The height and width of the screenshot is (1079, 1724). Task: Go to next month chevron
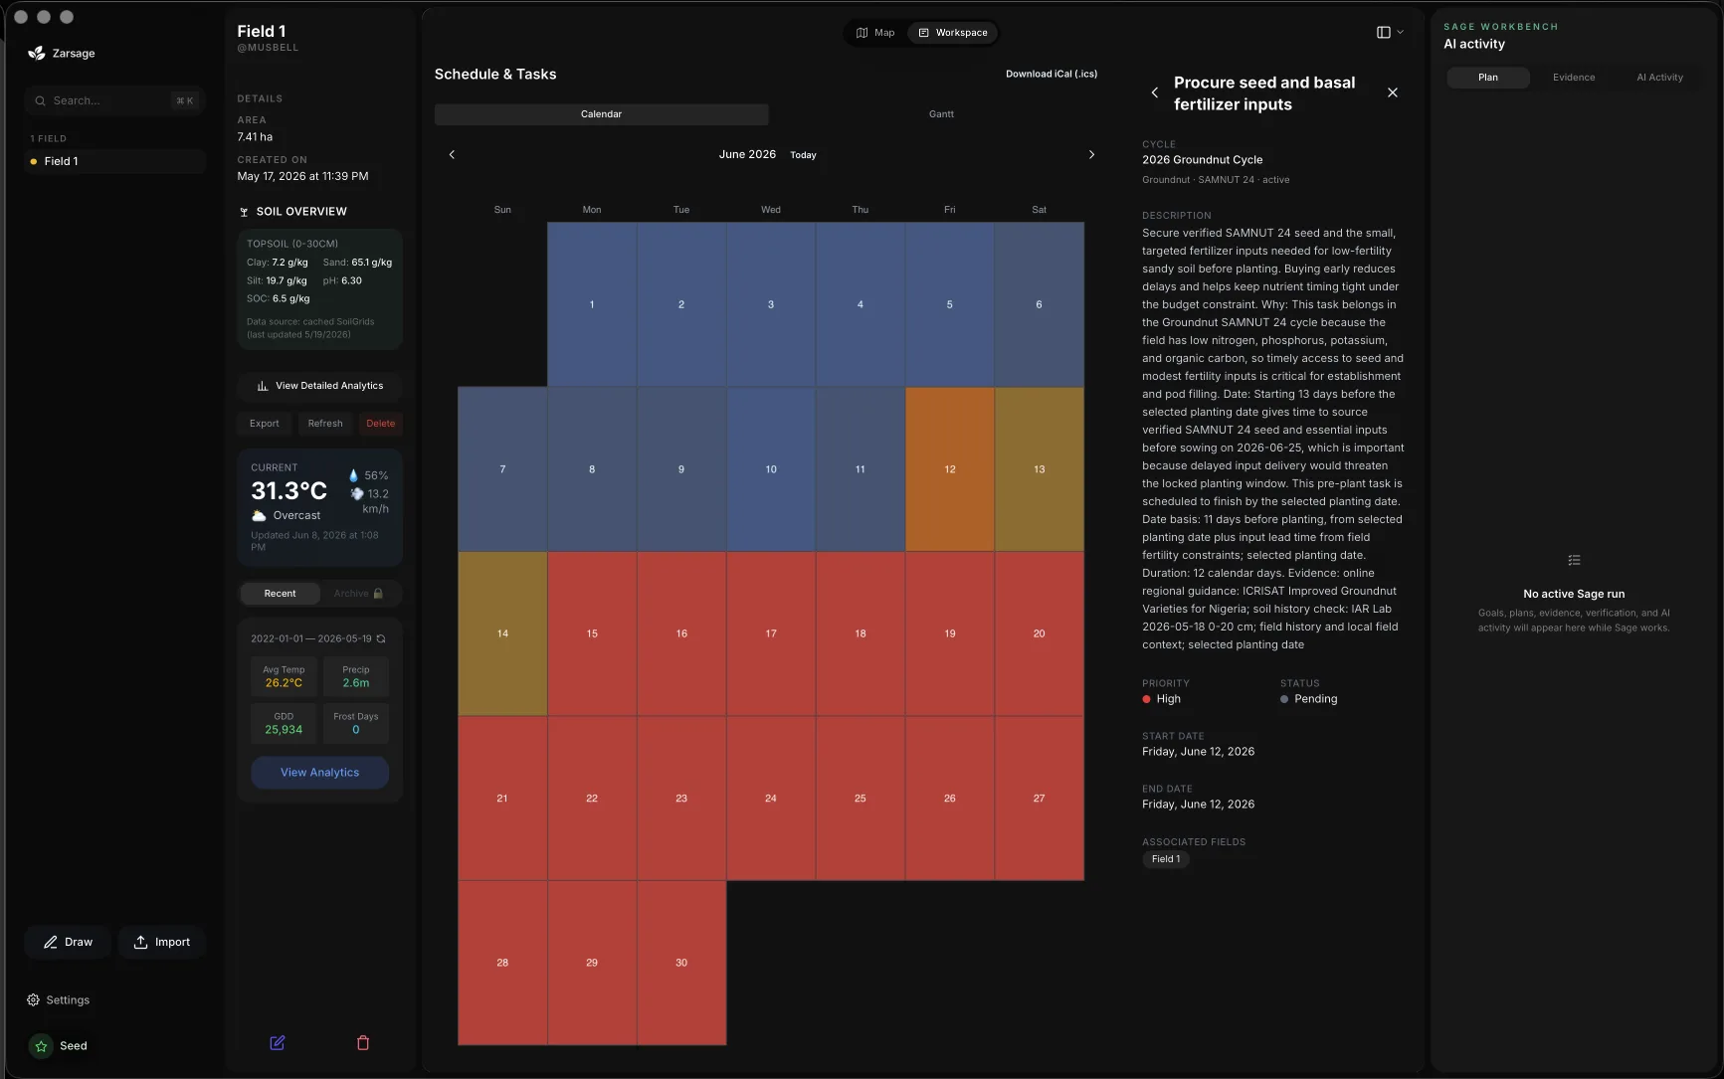point(1091,155)
